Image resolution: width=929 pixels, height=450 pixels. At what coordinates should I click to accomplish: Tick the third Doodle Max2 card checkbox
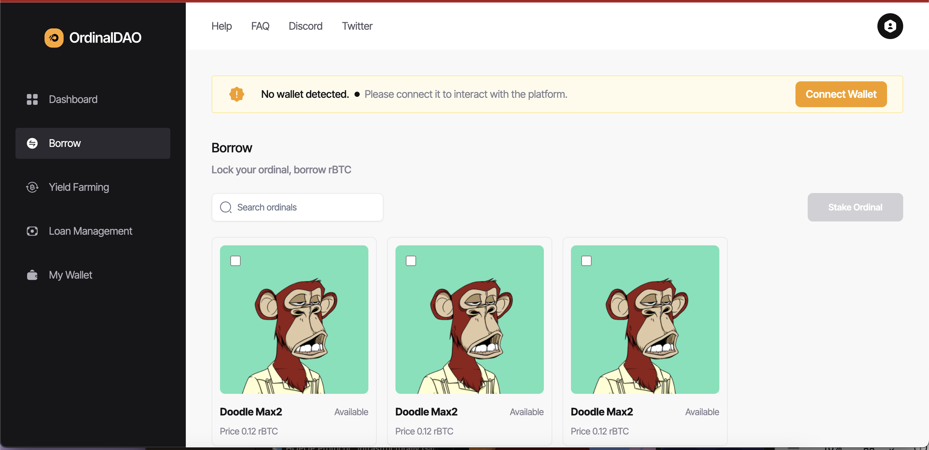tap(586, 261)
